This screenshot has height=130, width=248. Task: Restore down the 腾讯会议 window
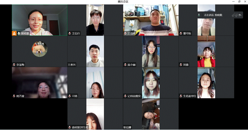click(x=239, y=1)
